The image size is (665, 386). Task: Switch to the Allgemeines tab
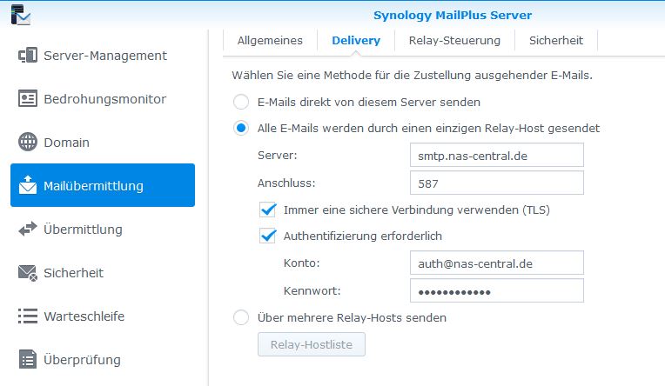(270, 40)
